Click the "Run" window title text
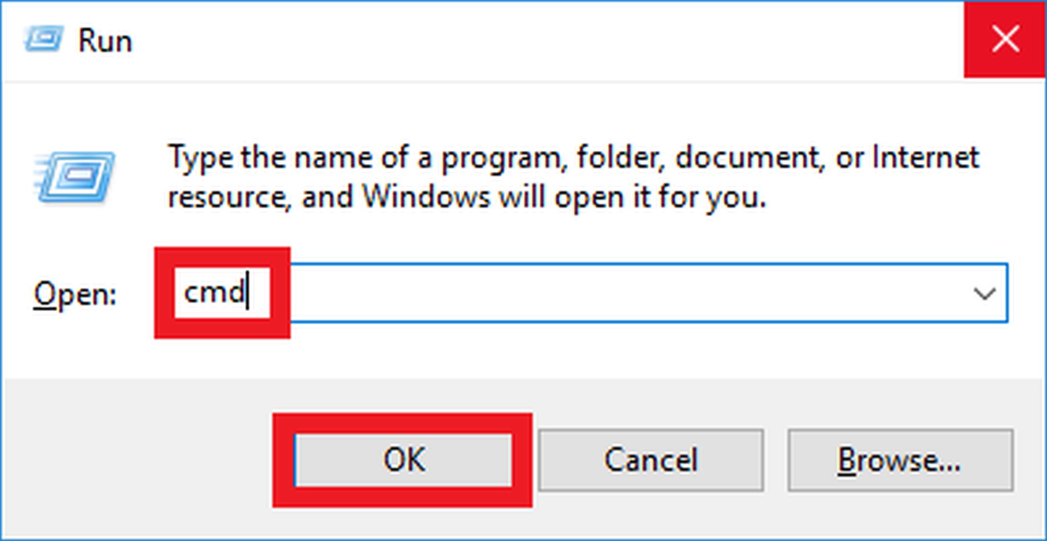Screen dimensions: 1047x541 [x=105, y=41]
